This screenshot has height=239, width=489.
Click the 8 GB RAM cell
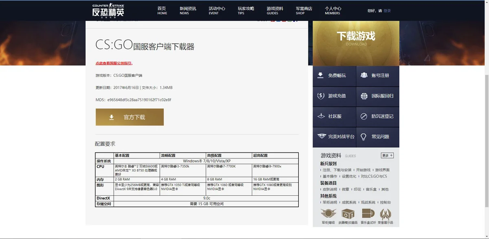(229, 179)
